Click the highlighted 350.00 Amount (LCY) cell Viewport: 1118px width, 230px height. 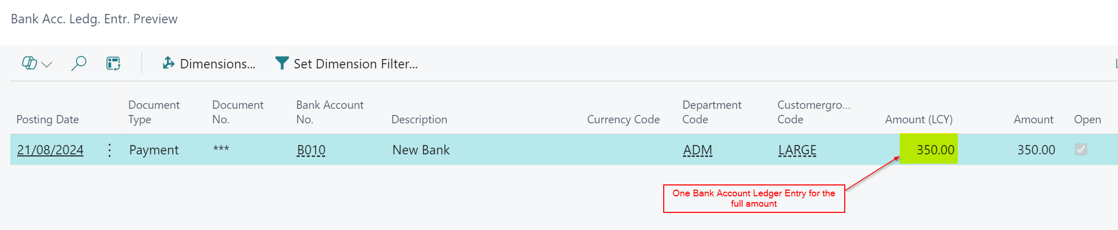pos(929,149)
